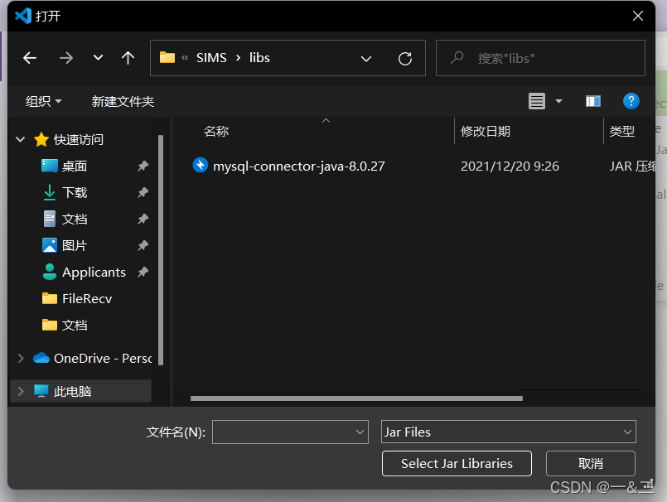Toggle the preview pane icon
This screenshot has width=667, height=502.
click(593, 101)
